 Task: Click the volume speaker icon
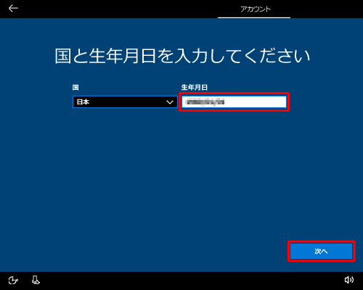coord(349,280)
